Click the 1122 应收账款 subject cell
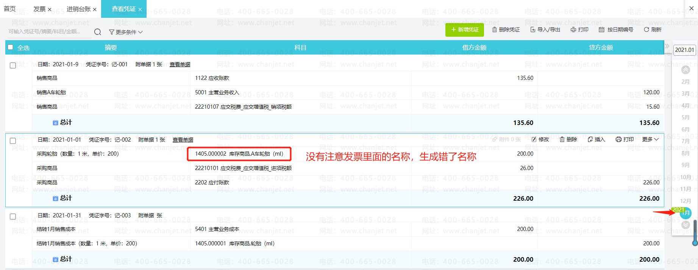Screen dimensions: 698x270 (301, 78)
